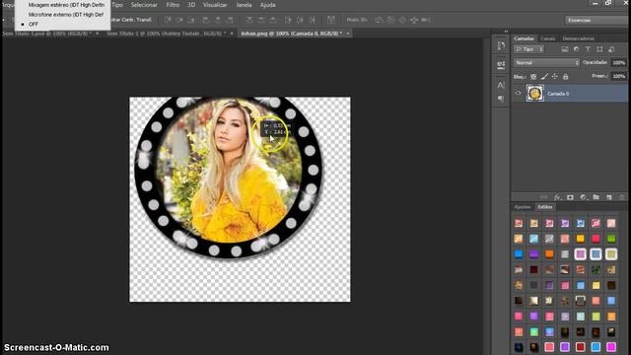Select the Estilos panel tab

[x=545, y=207]
